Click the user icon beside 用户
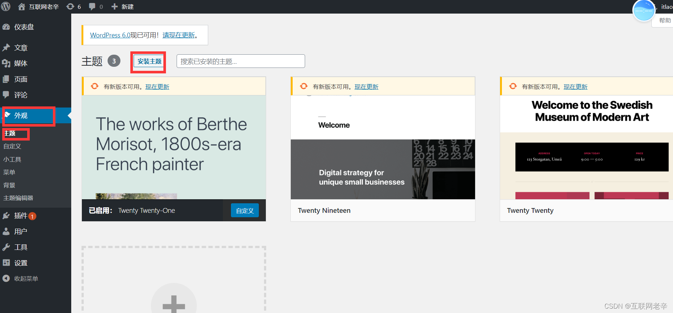673x313 pixels. pos(6,232)
